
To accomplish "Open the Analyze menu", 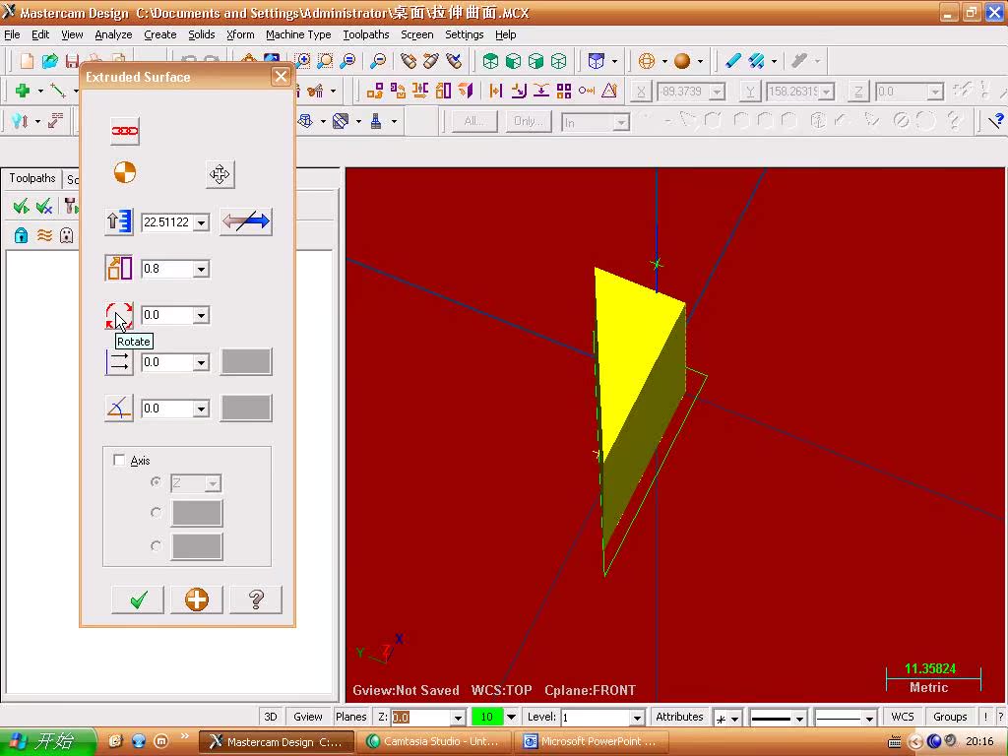I will click(113, 34).
